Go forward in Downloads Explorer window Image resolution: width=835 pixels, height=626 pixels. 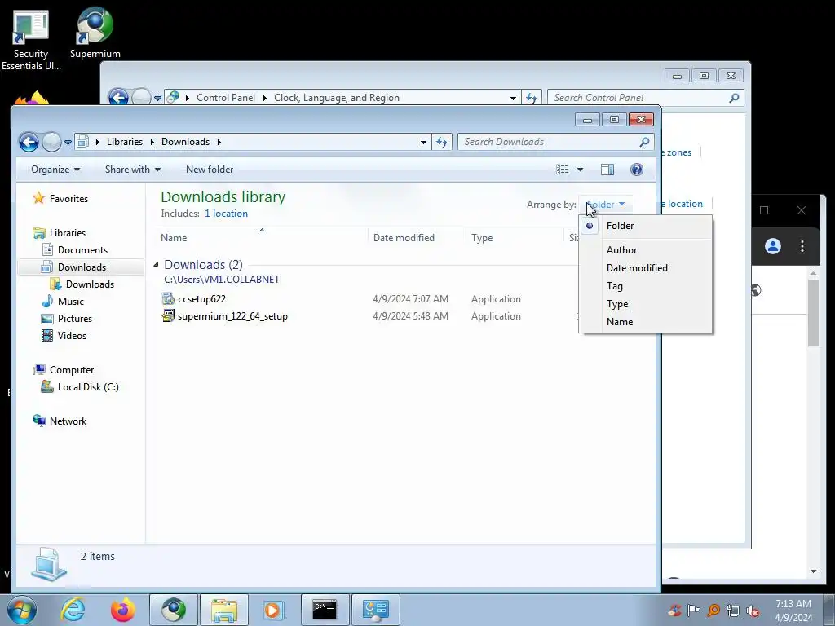pos(51,142)
